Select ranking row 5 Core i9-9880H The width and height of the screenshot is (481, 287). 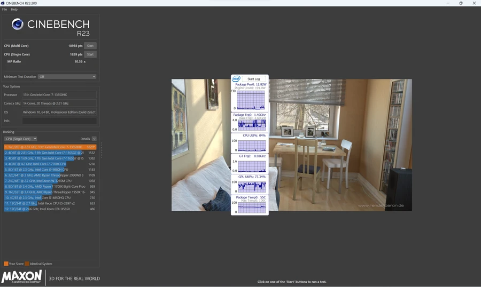point(50,170)
